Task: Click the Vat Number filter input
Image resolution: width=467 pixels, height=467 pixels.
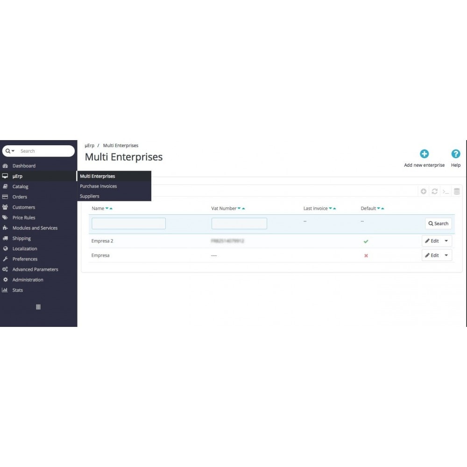Action: coord(239,223)
